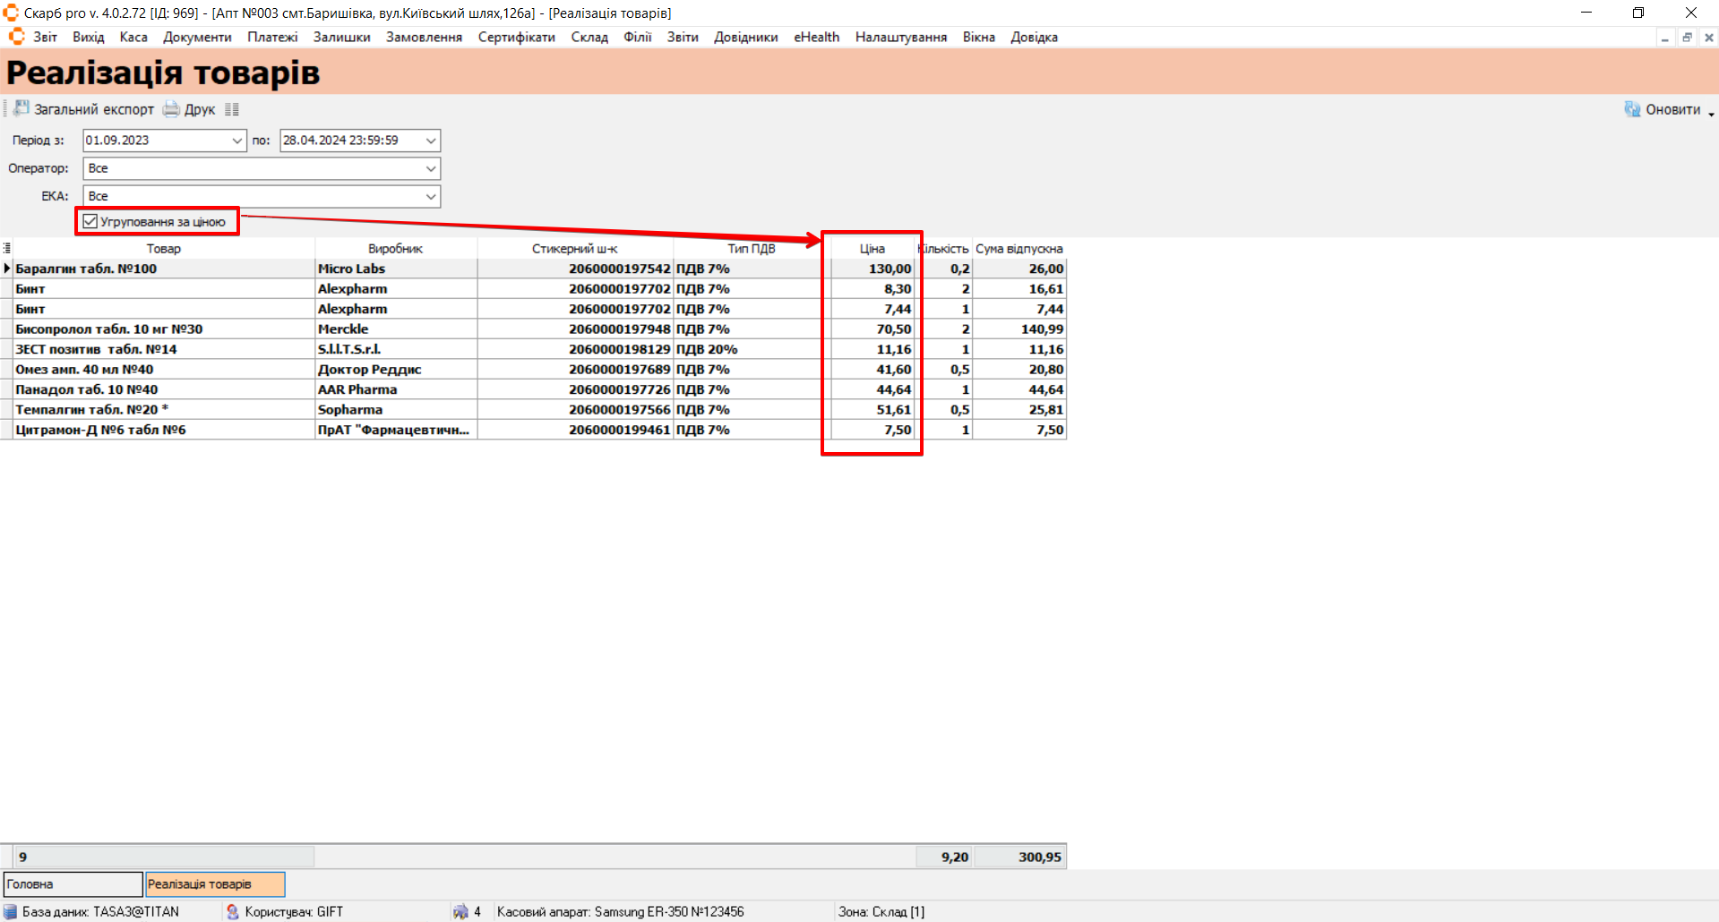Select the Панадол таб. 10 №40 row
This screenshot has height=922, width=1719.
(x=161, y=389)
